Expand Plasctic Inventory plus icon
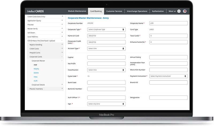214x127 pixels. 62,88
